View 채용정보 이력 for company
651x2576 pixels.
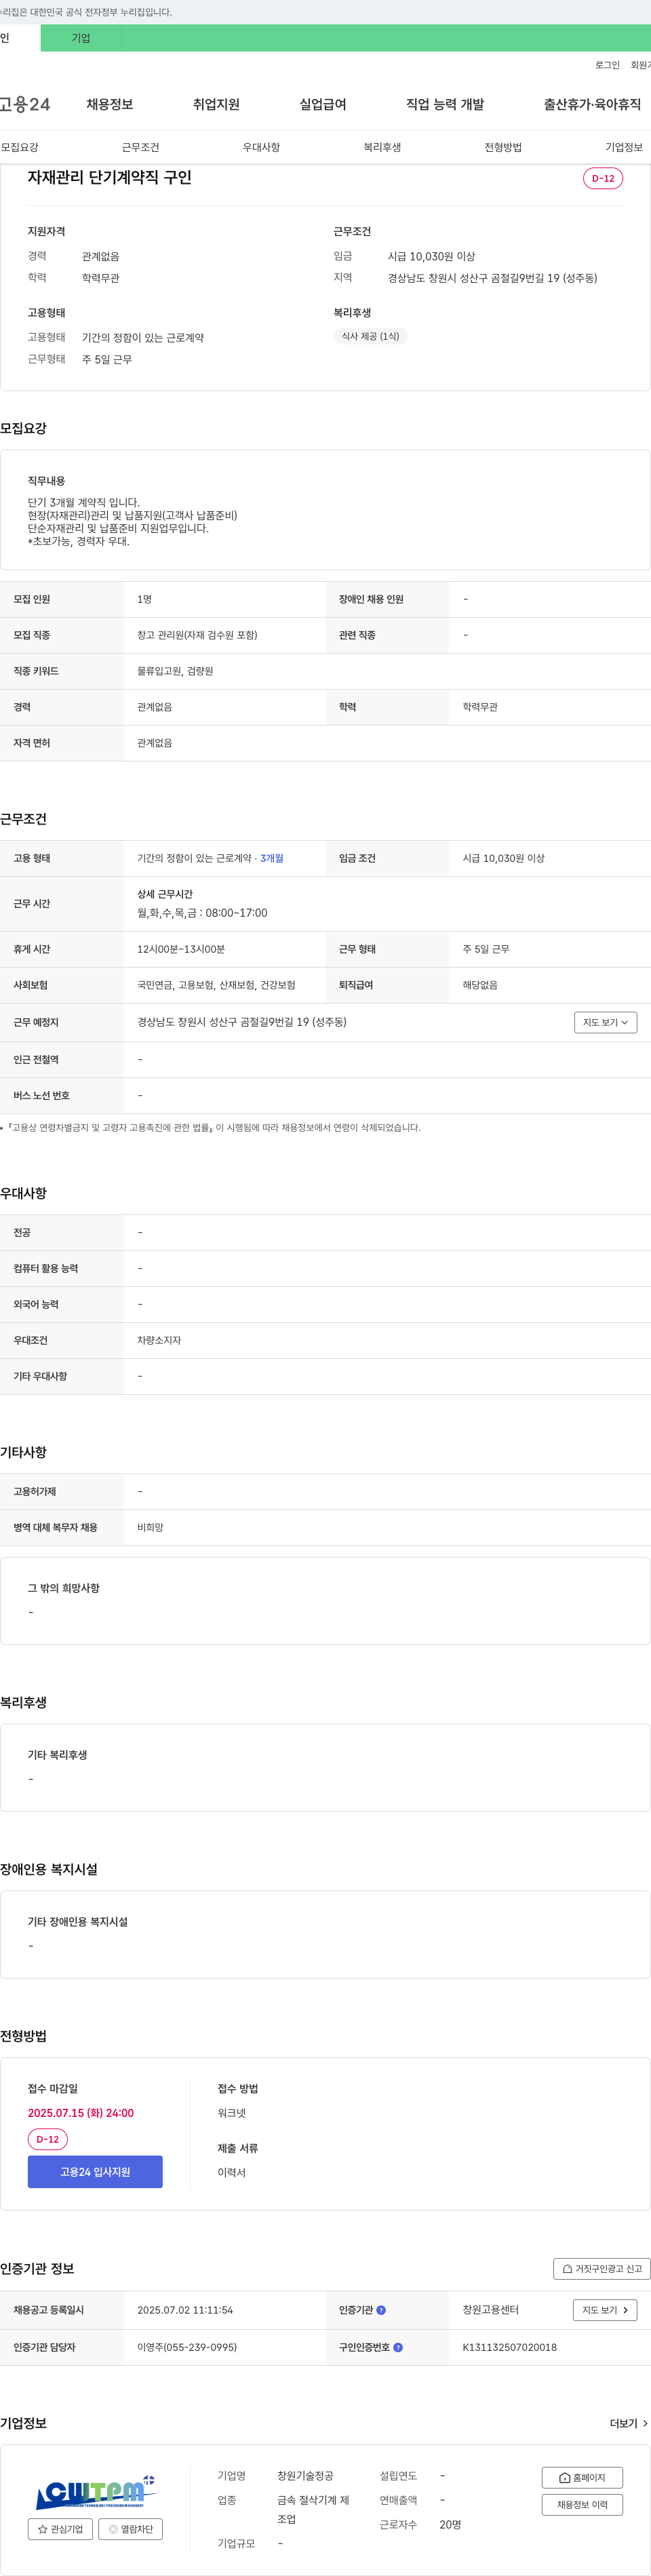point(582,2504)
